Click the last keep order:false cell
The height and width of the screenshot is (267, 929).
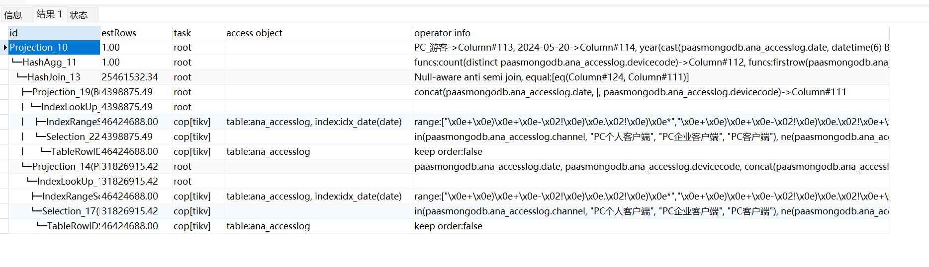coord(448,226)
